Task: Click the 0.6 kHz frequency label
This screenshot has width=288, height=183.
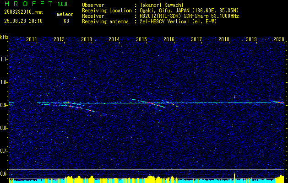Action: (4, 174)
